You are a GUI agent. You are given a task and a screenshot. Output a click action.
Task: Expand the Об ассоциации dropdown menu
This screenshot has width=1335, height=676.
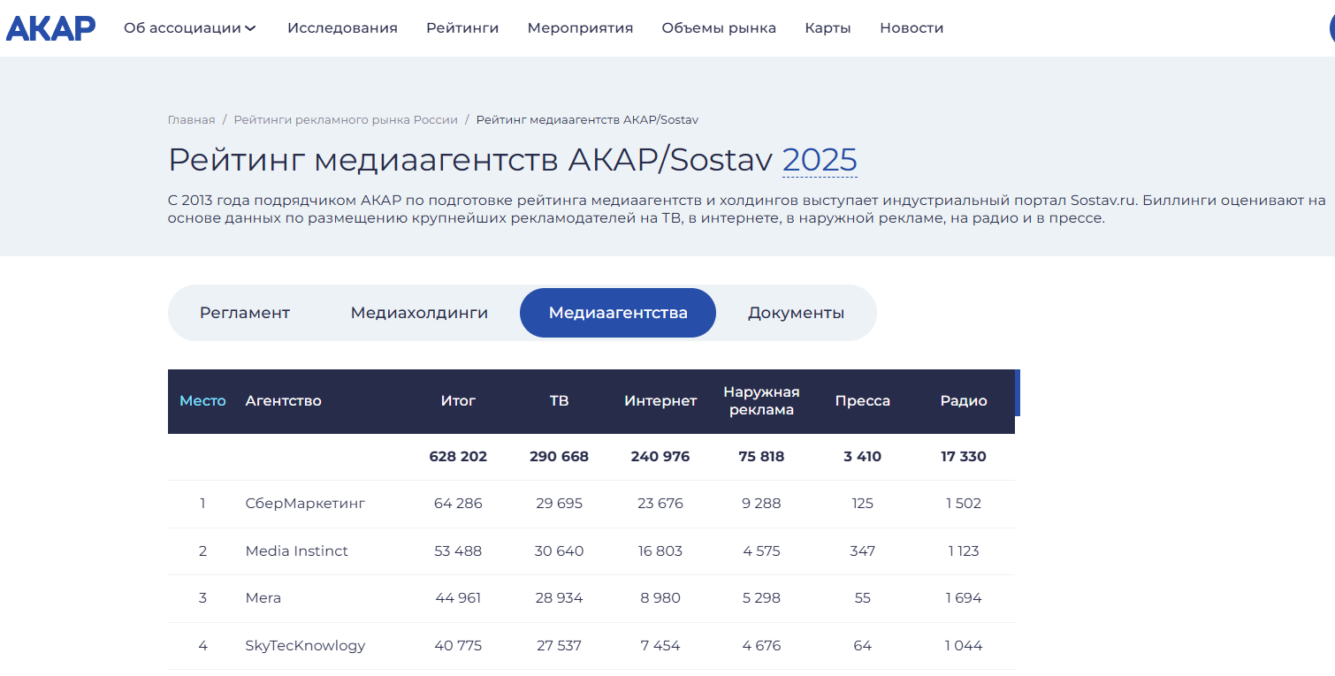click(x=190, y=28)
